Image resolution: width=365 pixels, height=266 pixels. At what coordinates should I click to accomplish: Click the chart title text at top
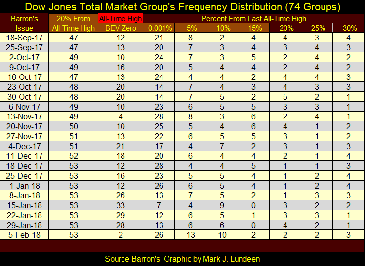[x=182, y=7]
